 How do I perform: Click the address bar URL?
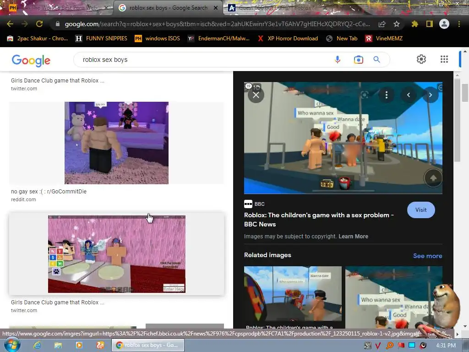click(x=217, y=24)
